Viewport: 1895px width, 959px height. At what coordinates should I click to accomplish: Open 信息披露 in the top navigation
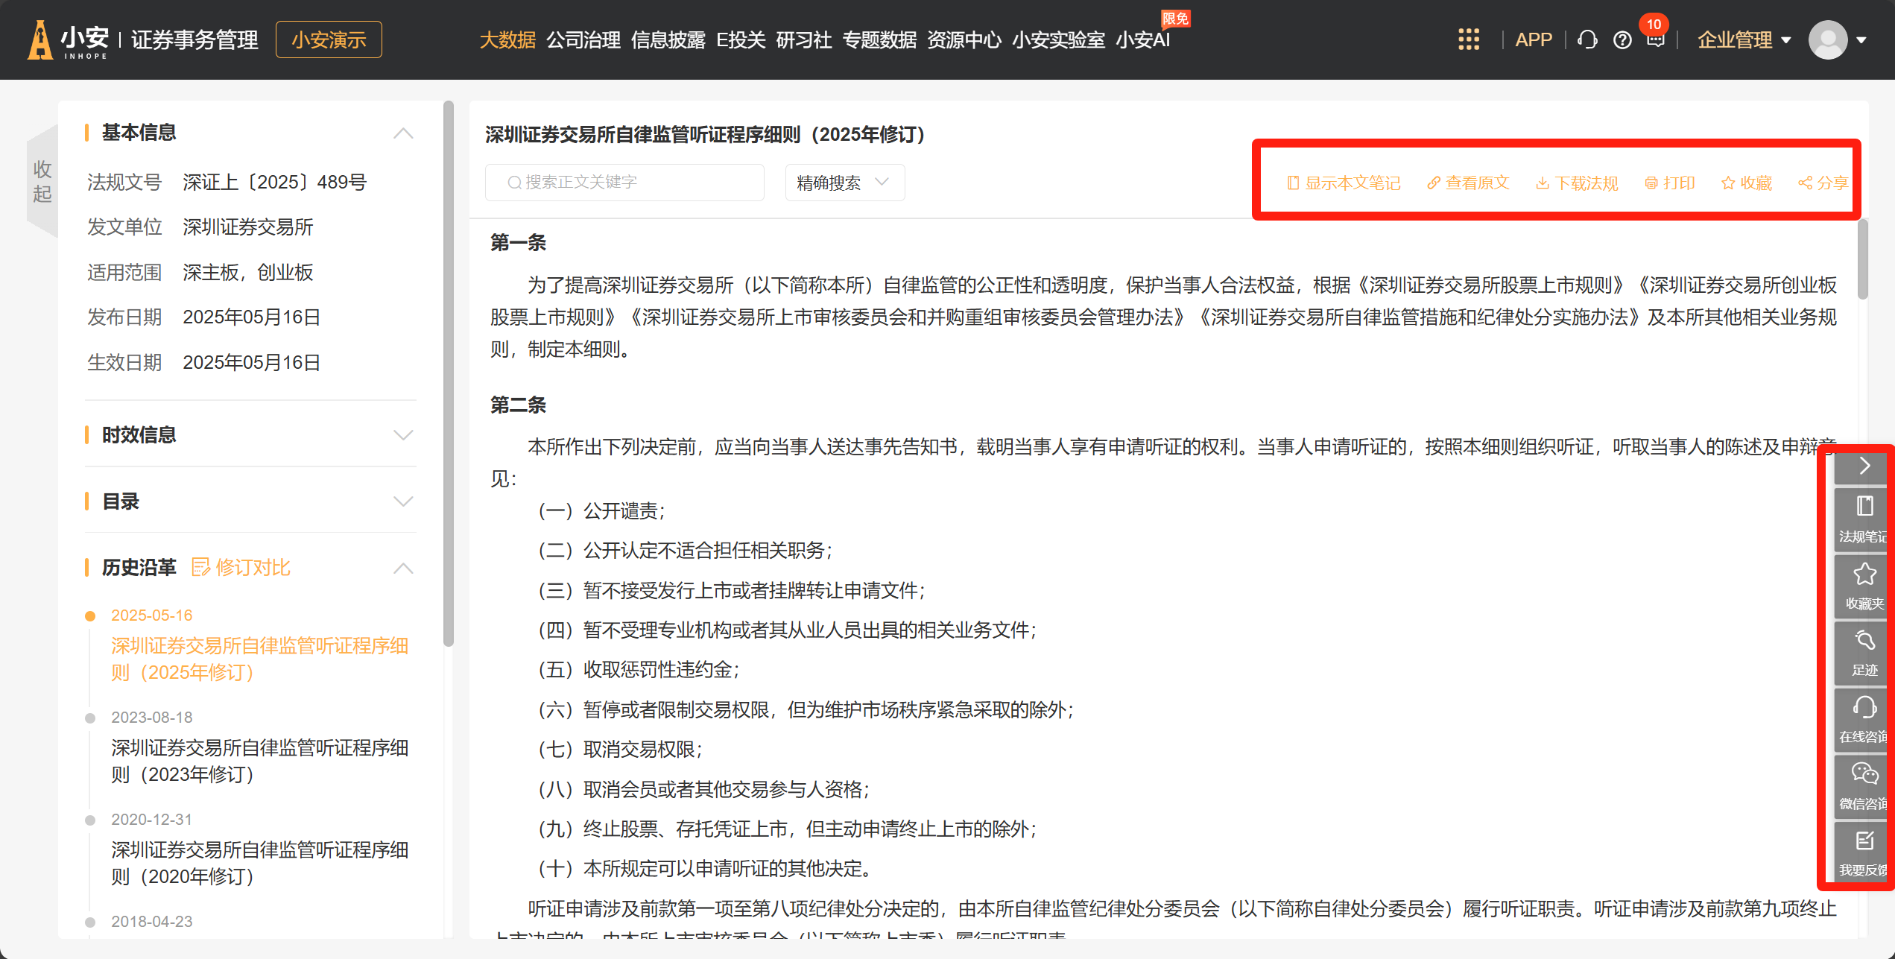point(668,39)
